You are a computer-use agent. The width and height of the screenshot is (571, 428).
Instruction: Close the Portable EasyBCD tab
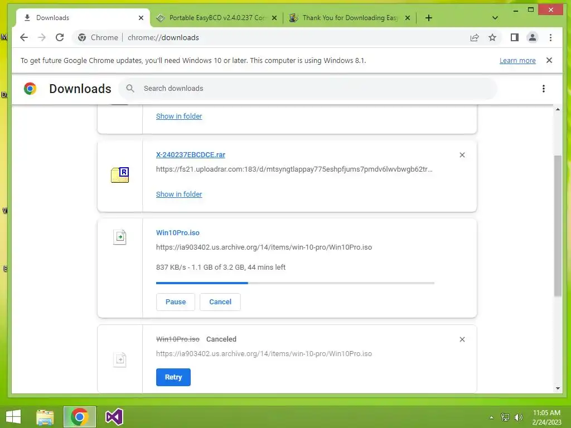[274, 18]
